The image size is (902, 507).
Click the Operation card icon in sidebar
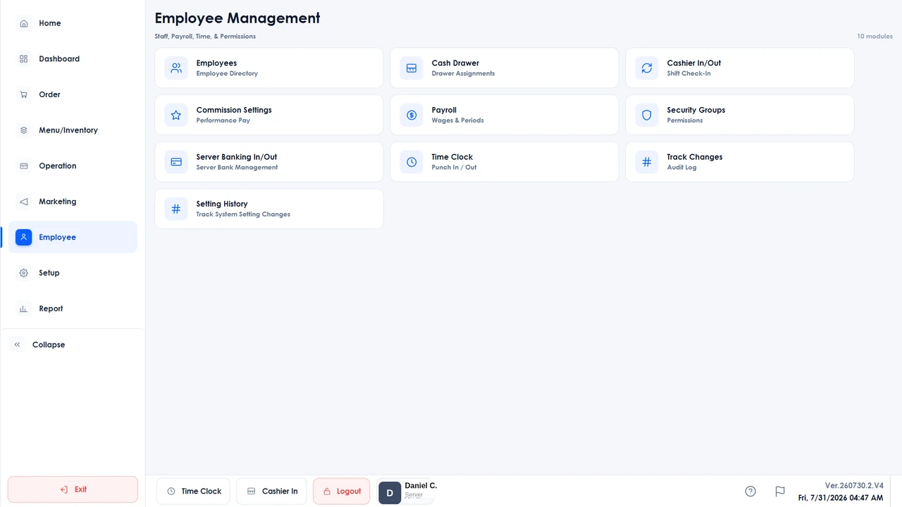[24, 166]
